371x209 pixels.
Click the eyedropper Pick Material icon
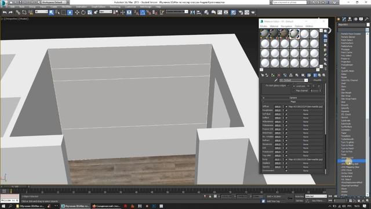[276, 80]
